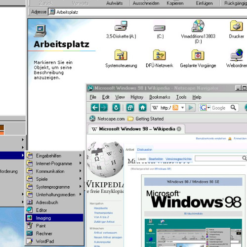Open the Systemsteuerung control panel folder
This screenshot has width=247, height=247.
121,55
